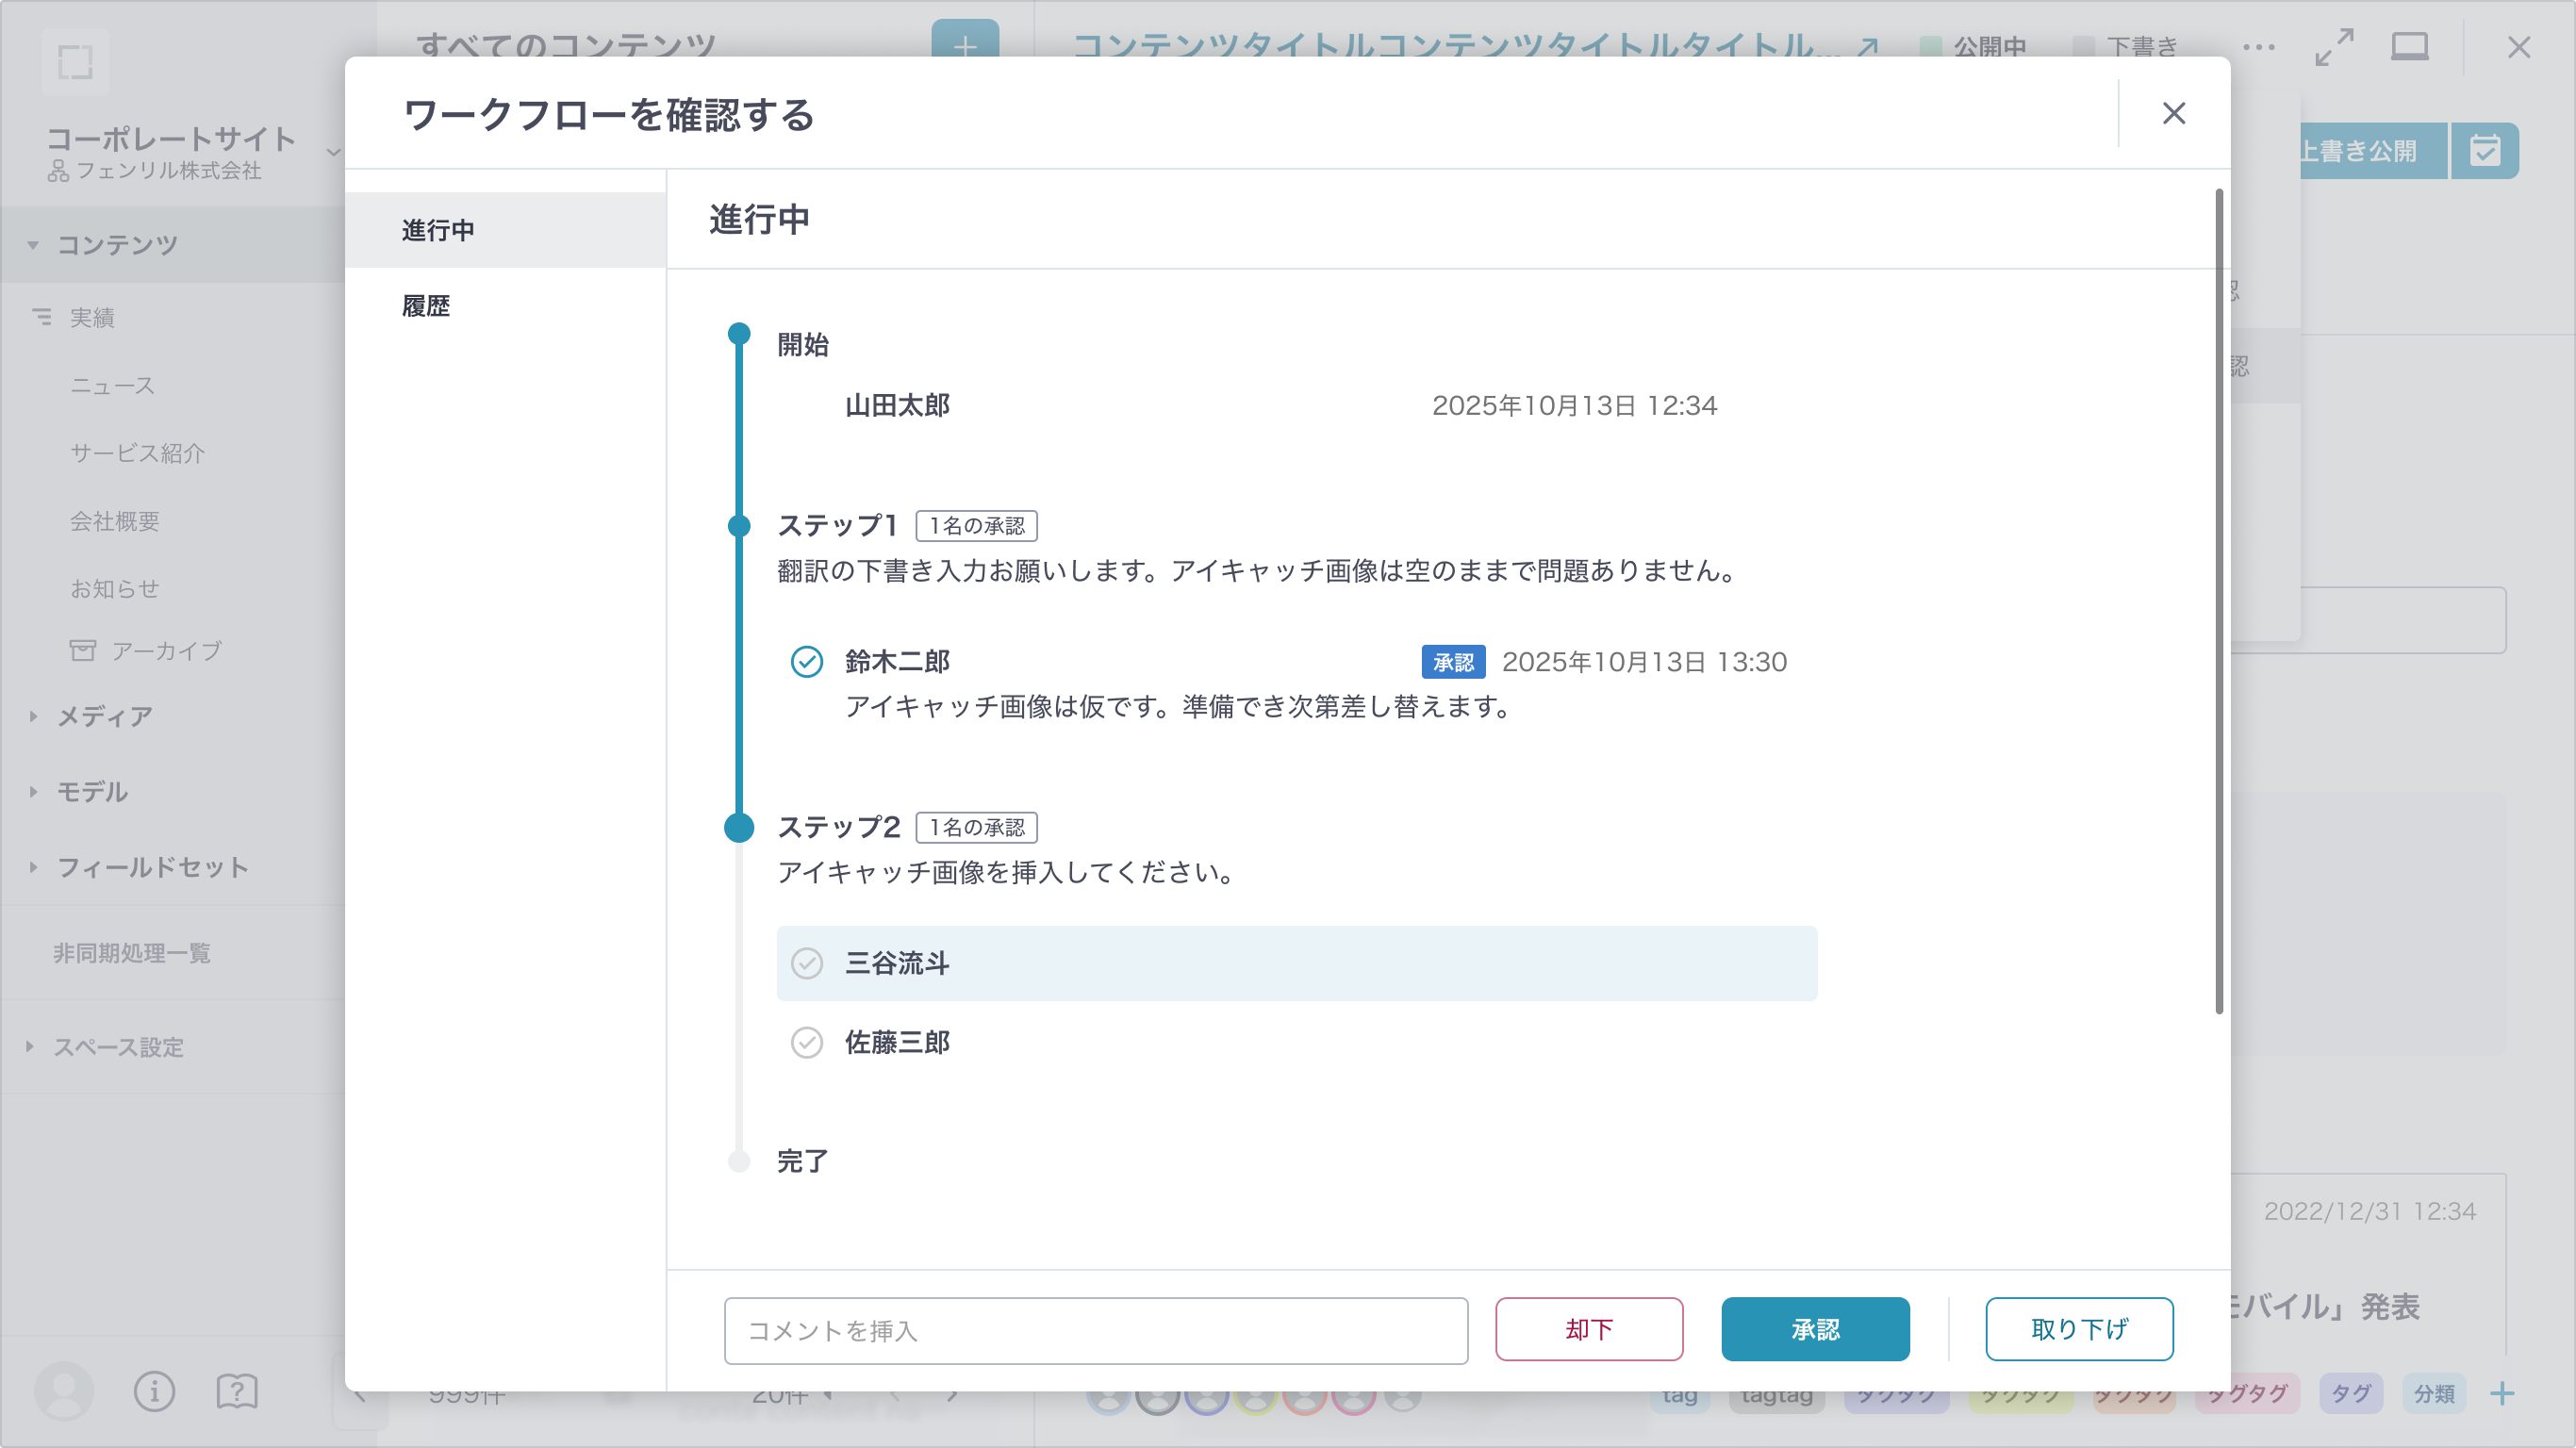Screen dimensions: 2576x1448
Task: Click the help question-mark icon
Action: coord(237,1391)
